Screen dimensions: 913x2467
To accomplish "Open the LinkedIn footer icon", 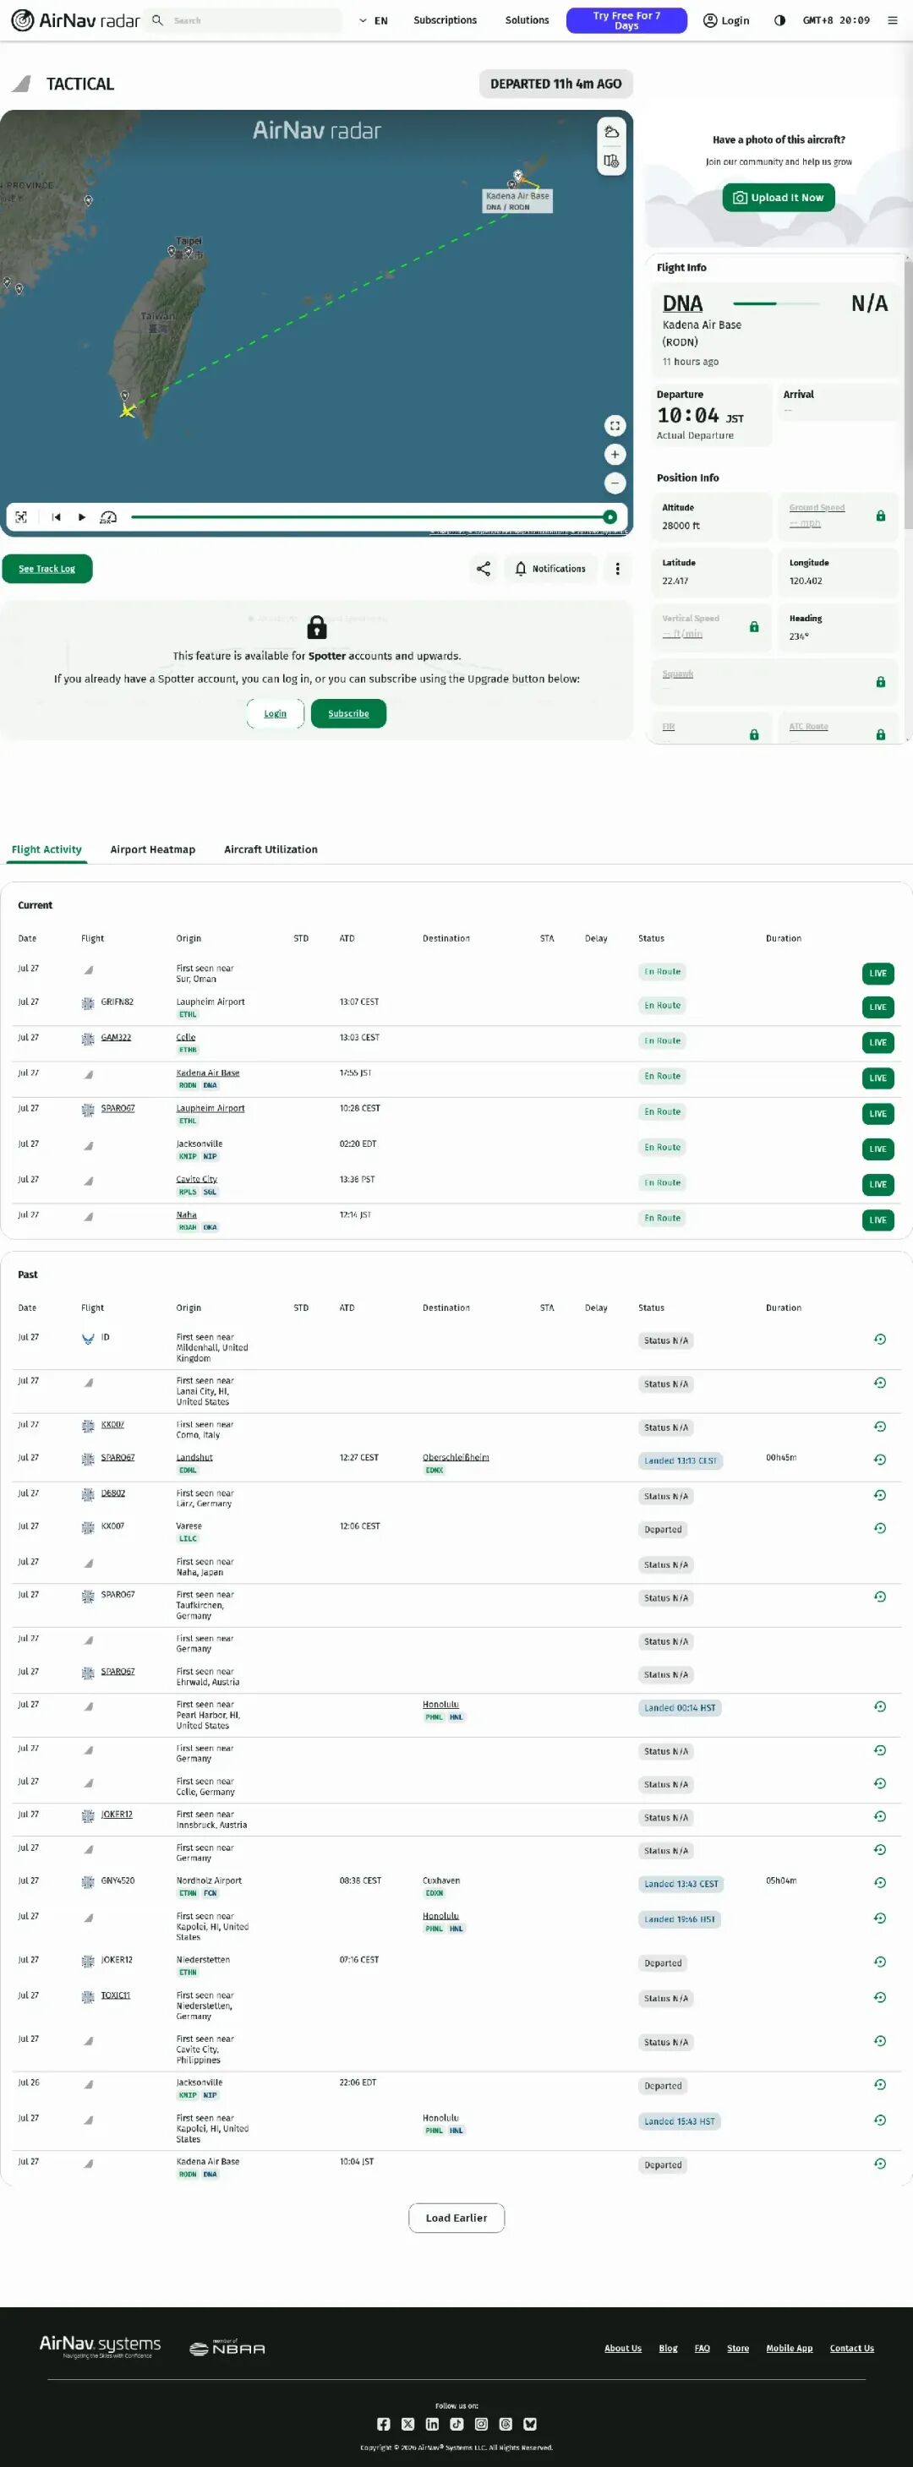I will click(432, 2424).
